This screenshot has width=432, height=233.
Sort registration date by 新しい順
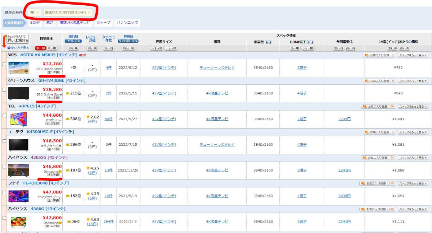(129, 48)
